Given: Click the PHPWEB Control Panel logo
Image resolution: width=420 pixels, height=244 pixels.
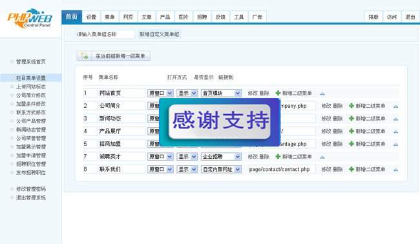Looking at the screenshot, I should (30, 18).
